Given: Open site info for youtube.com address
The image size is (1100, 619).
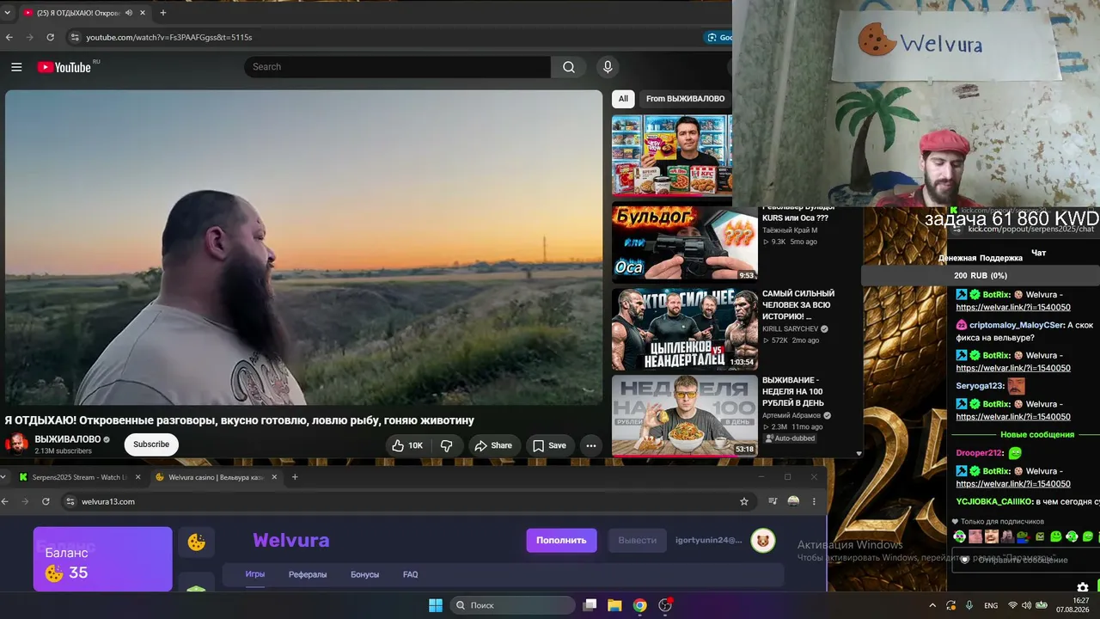Looking at the screenshot, I should (75, 37).
